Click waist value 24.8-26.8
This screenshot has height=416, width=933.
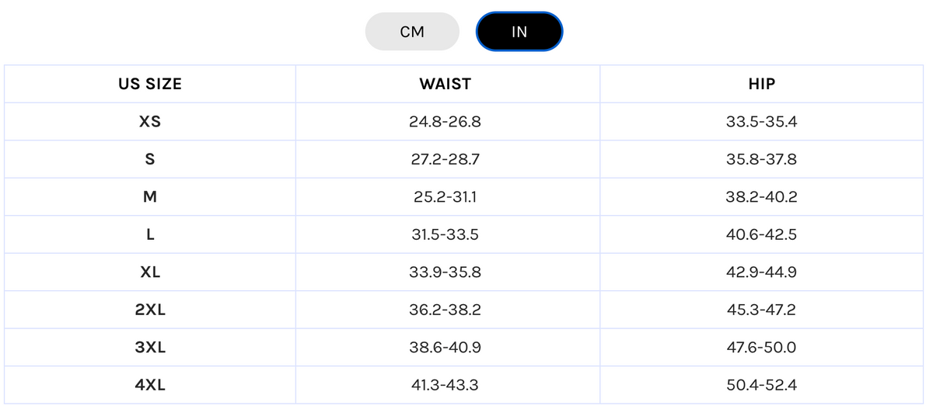click(446, 122)
